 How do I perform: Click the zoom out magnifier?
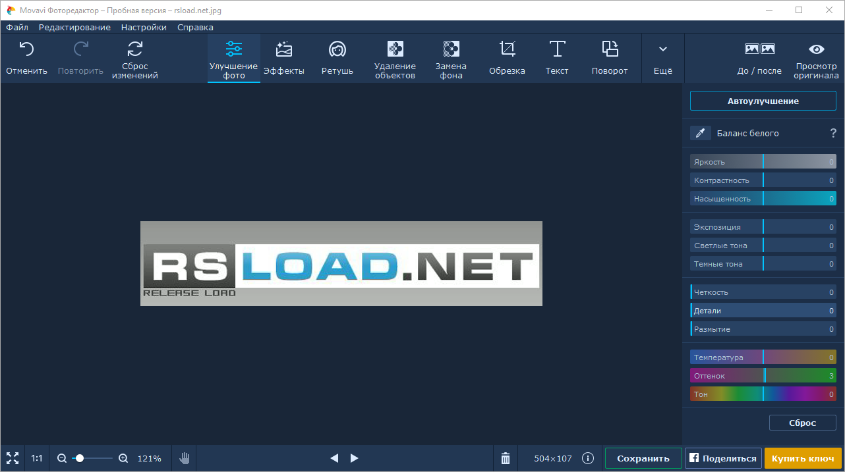[62, 458]
